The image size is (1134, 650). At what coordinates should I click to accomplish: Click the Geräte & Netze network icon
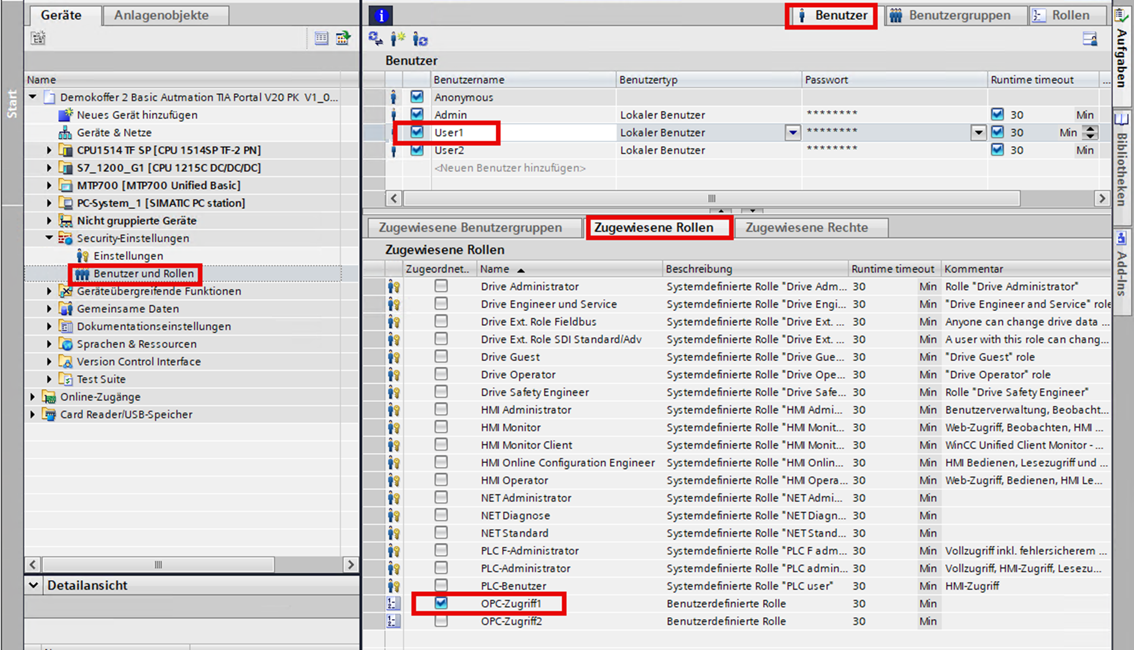pyautogui.click(x=65, y=132)
